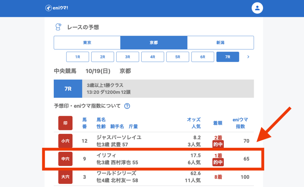Open the question mark help icon

pos(127,106)
